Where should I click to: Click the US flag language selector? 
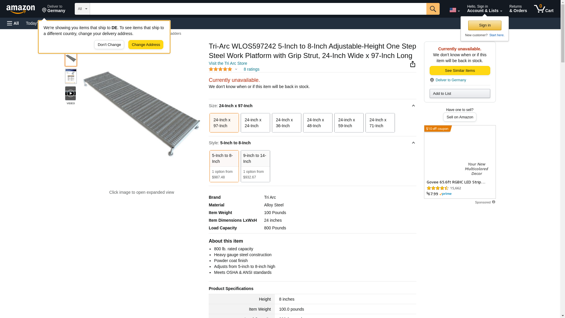(x=454, y=10)
